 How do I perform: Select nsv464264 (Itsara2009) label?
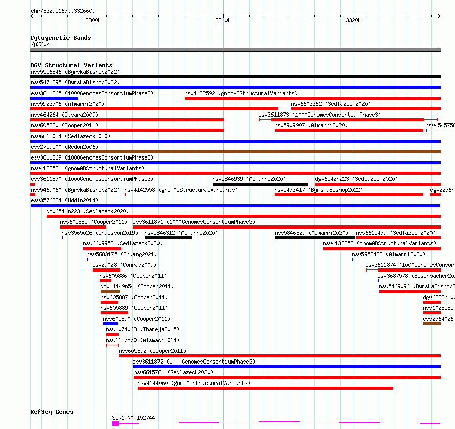pyautogui.click(x=64, y=115)
